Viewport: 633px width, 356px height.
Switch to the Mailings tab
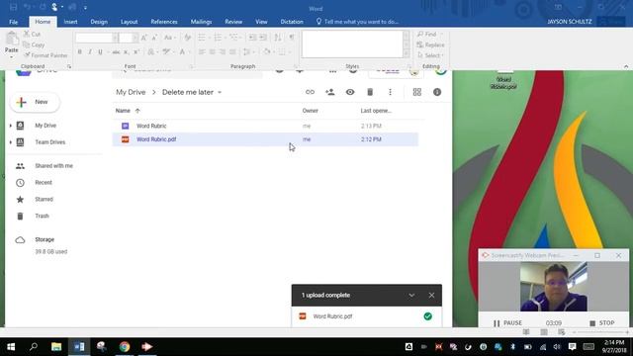pyautogui.click(x=201, y=22)
